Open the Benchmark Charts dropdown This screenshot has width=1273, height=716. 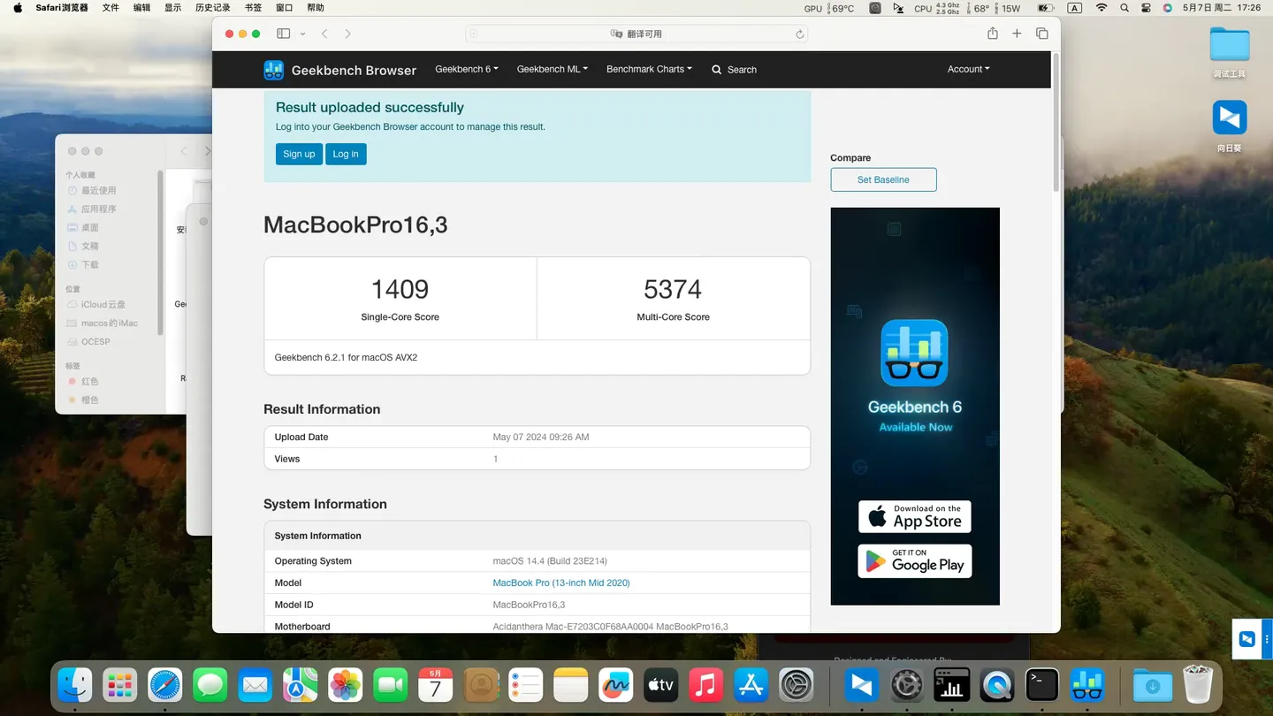(x=649, y=69)
